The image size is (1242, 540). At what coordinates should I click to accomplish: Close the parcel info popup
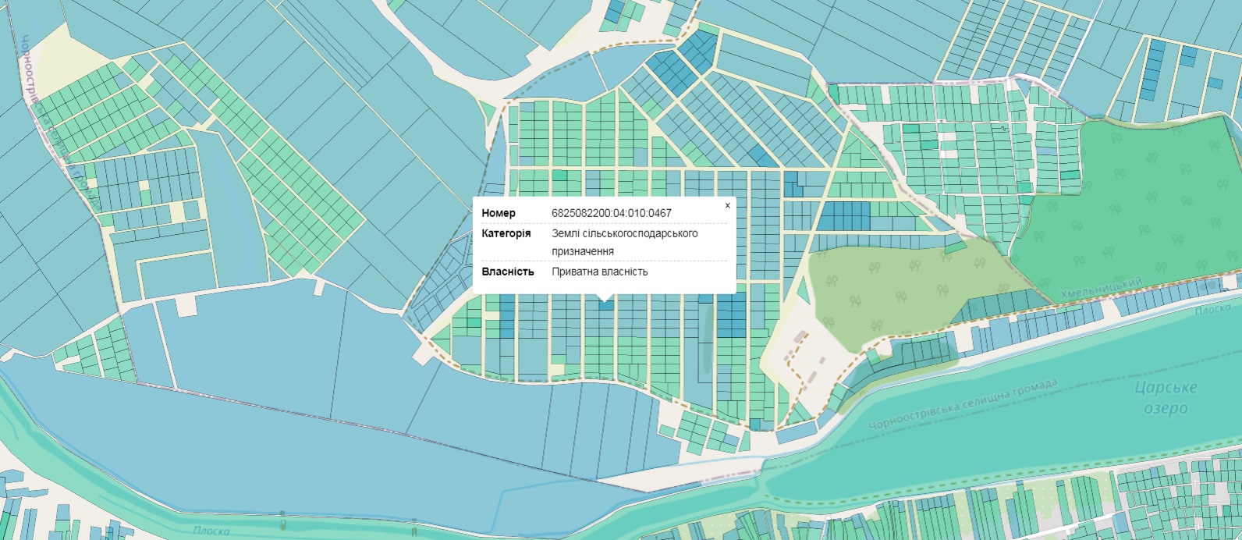[x=727, y=206]
